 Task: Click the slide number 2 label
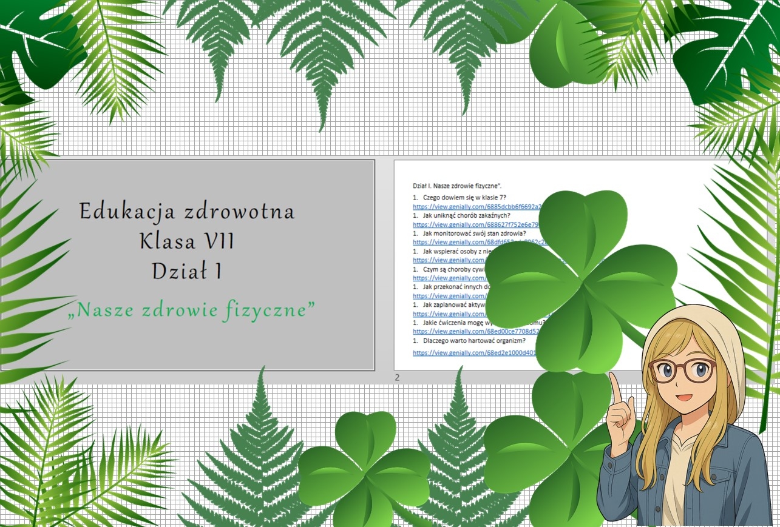pyautogui.click(x=398, y=378)
